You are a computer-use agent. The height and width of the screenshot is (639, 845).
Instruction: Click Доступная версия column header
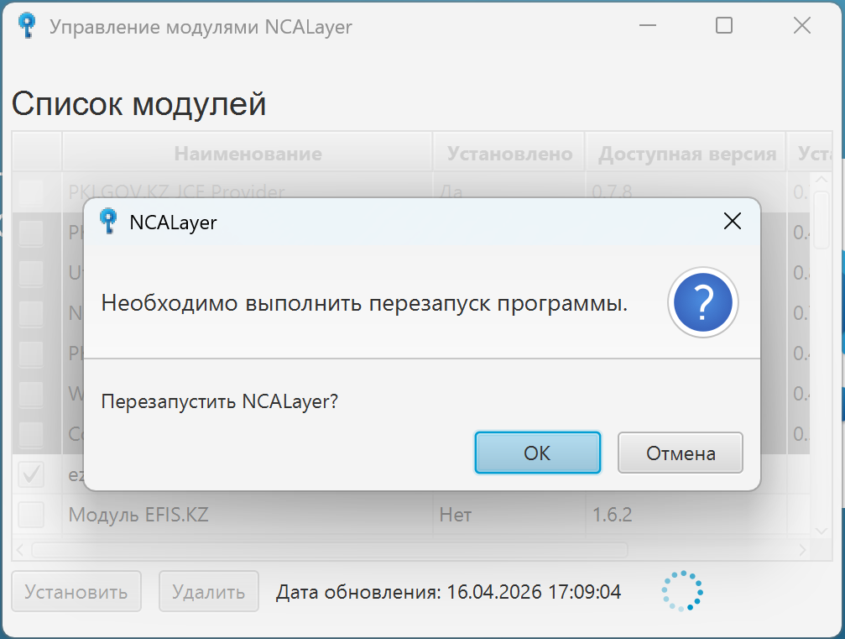[686, 154]
